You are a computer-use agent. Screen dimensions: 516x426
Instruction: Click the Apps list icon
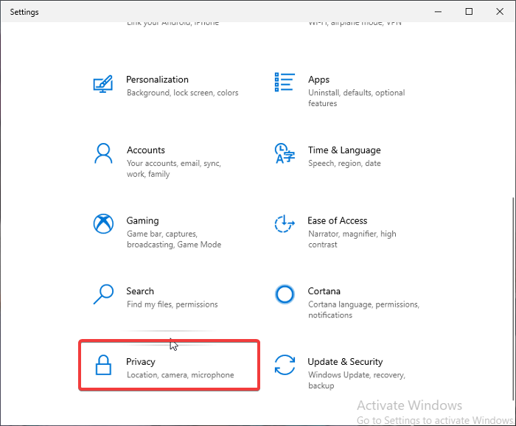[x=285, y=83]
